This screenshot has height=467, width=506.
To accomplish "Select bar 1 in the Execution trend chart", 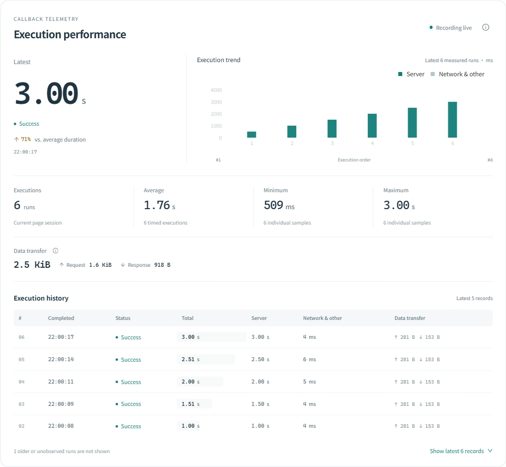I will pyautogui.click(x=252, y=135).
